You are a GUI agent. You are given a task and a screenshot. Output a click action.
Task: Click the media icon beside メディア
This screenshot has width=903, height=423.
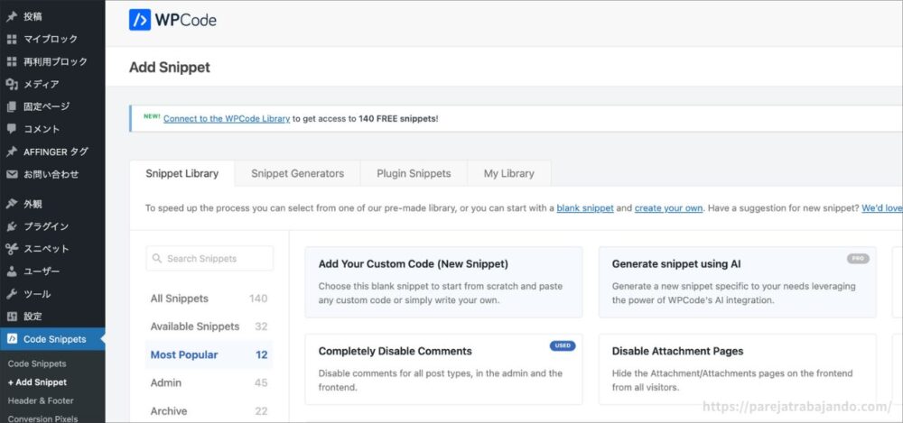pyautogui.click(x=12, y=84)
